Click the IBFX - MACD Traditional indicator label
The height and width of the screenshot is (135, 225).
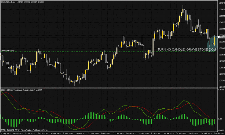pos(22,90)
